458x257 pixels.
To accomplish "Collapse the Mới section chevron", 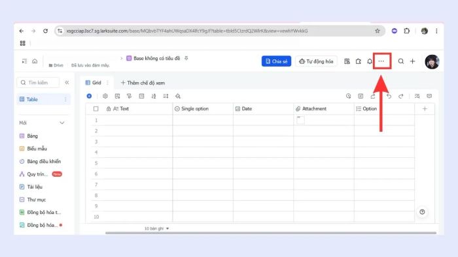I will tap(62, 123).
